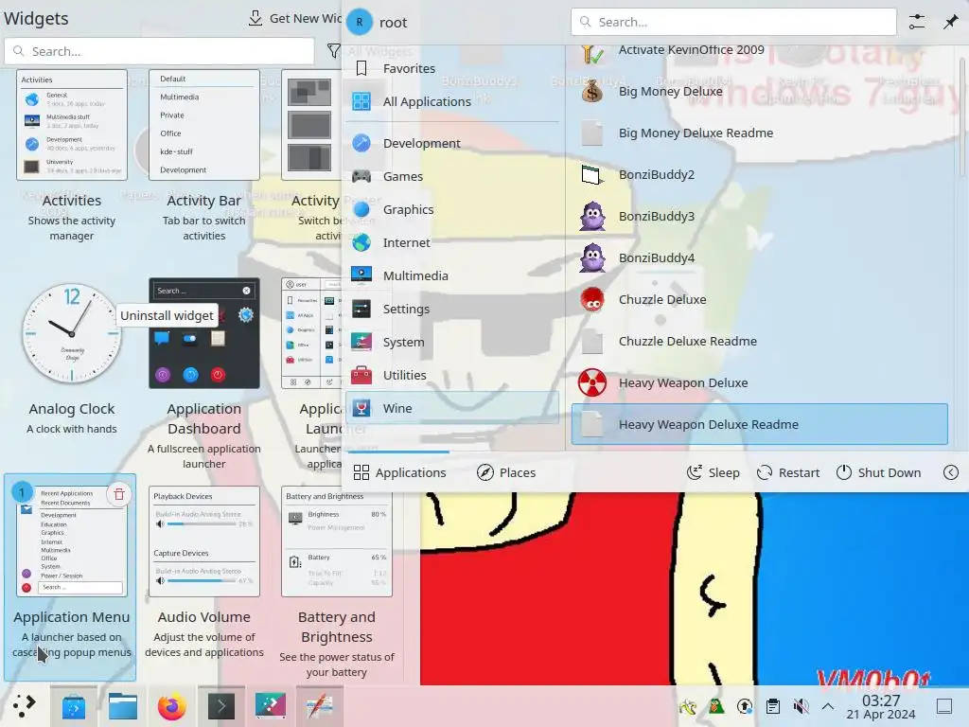The height and width of the screenshot is (727, 969).
Task: Select the Activities widget
Action: click(x=72, y=156)
